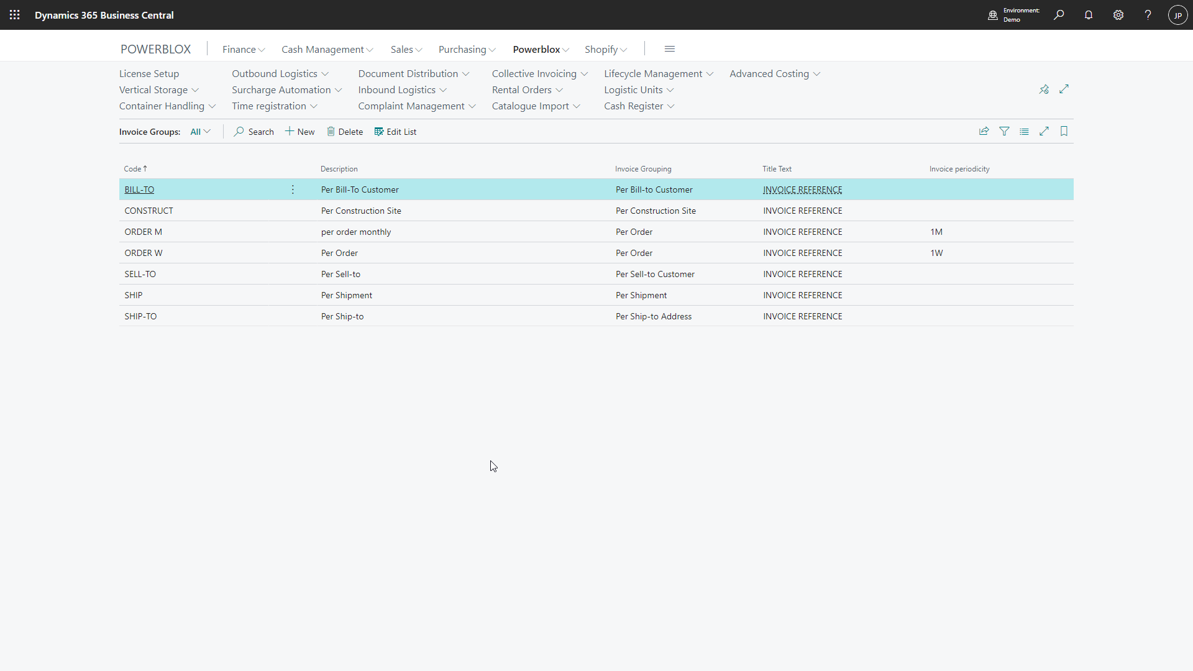Click the filter icon to filter records
Screen dimensions: 1193x671
1003,131
